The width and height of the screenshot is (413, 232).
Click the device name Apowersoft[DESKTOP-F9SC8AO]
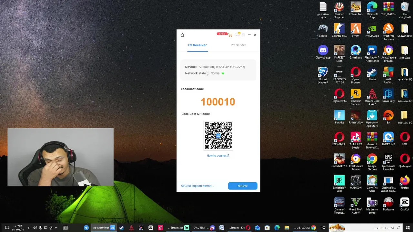(222, 67)
